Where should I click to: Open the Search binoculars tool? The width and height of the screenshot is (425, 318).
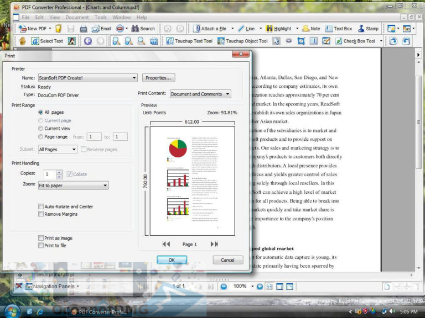tap(143, 28)
